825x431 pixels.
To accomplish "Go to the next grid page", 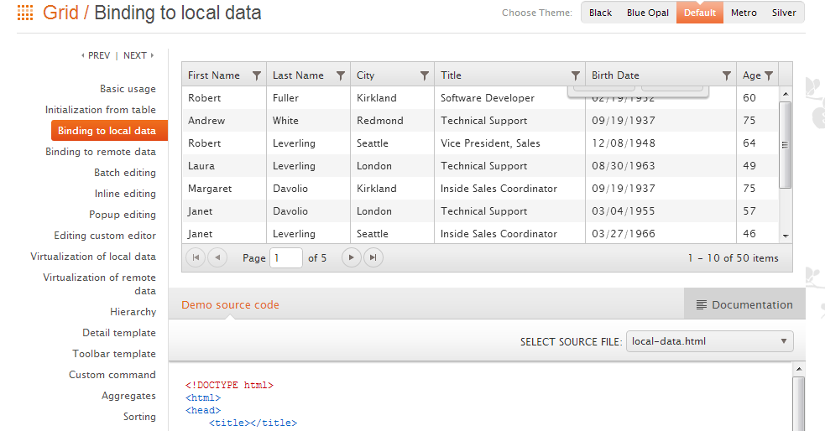I will pyautogui.click(x=352, y=258).
